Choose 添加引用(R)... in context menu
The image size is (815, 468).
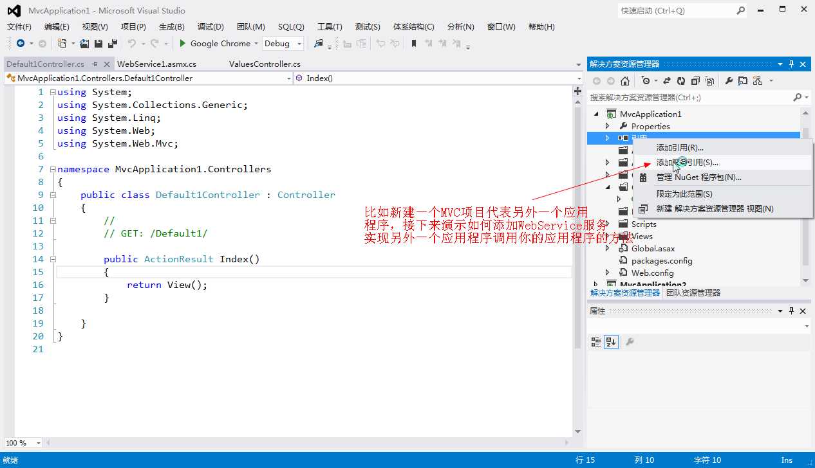point(680,148)
